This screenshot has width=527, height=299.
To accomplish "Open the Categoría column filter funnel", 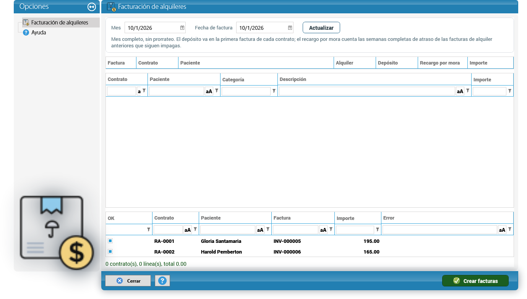I will tap(274, 91).
